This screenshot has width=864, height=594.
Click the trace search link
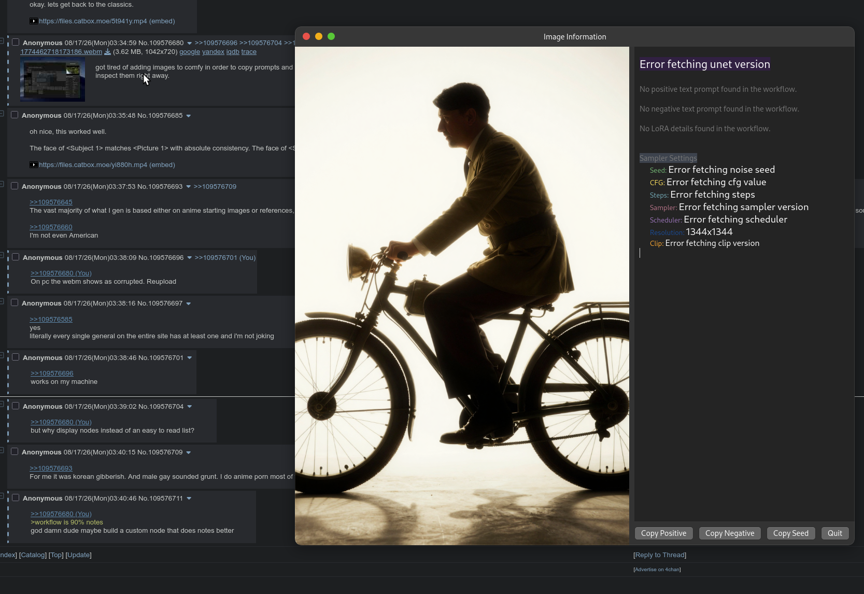tap(249, 52)
